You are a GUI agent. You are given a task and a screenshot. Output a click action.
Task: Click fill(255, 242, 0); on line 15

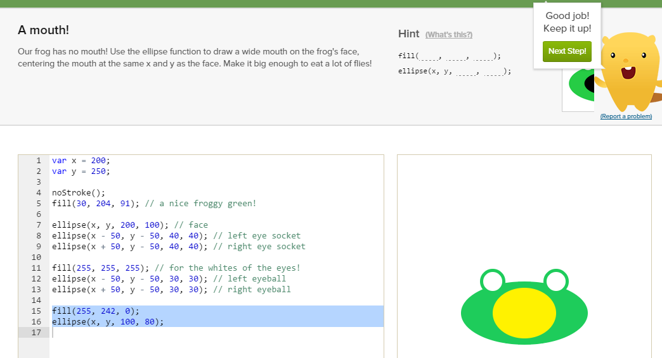click(95, 311)
